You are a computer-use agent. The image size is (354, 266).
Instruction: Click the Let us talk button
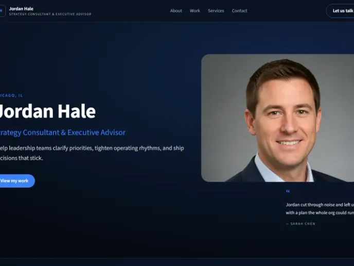pyautogui.click(x=340, y=11)
